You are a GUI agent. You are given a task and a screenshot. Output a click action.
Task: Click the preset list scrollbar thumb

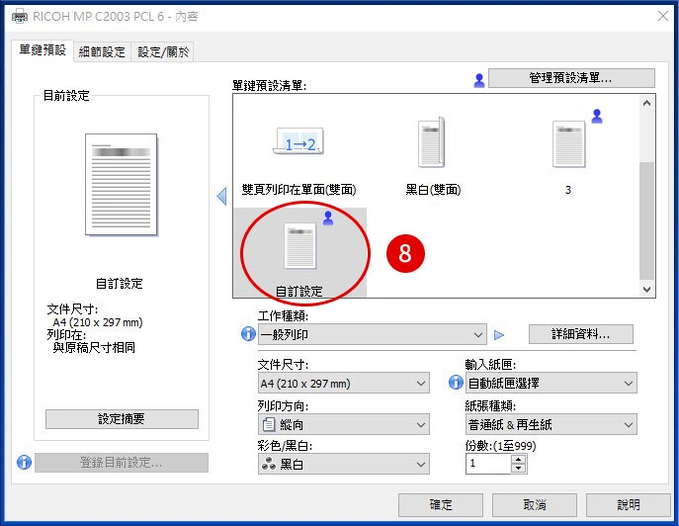pos(647,220)
